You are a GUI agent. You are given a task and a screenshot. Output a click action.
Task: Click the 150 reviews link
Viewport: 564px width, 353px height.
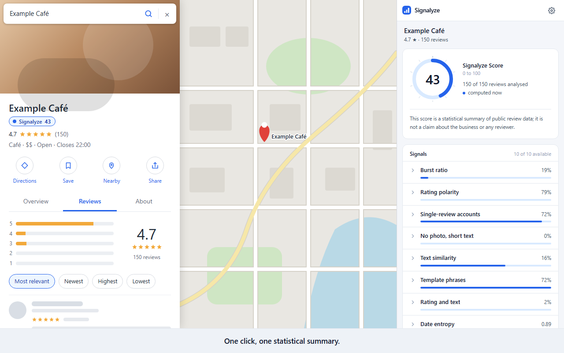click(147, 257)
